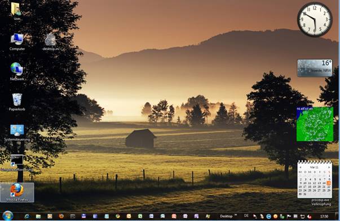Open the Eingabeaufforderung shortcut icon
The height and width of the screenshot is (221, 340).
pyautogui.click(x=17, y=163)
